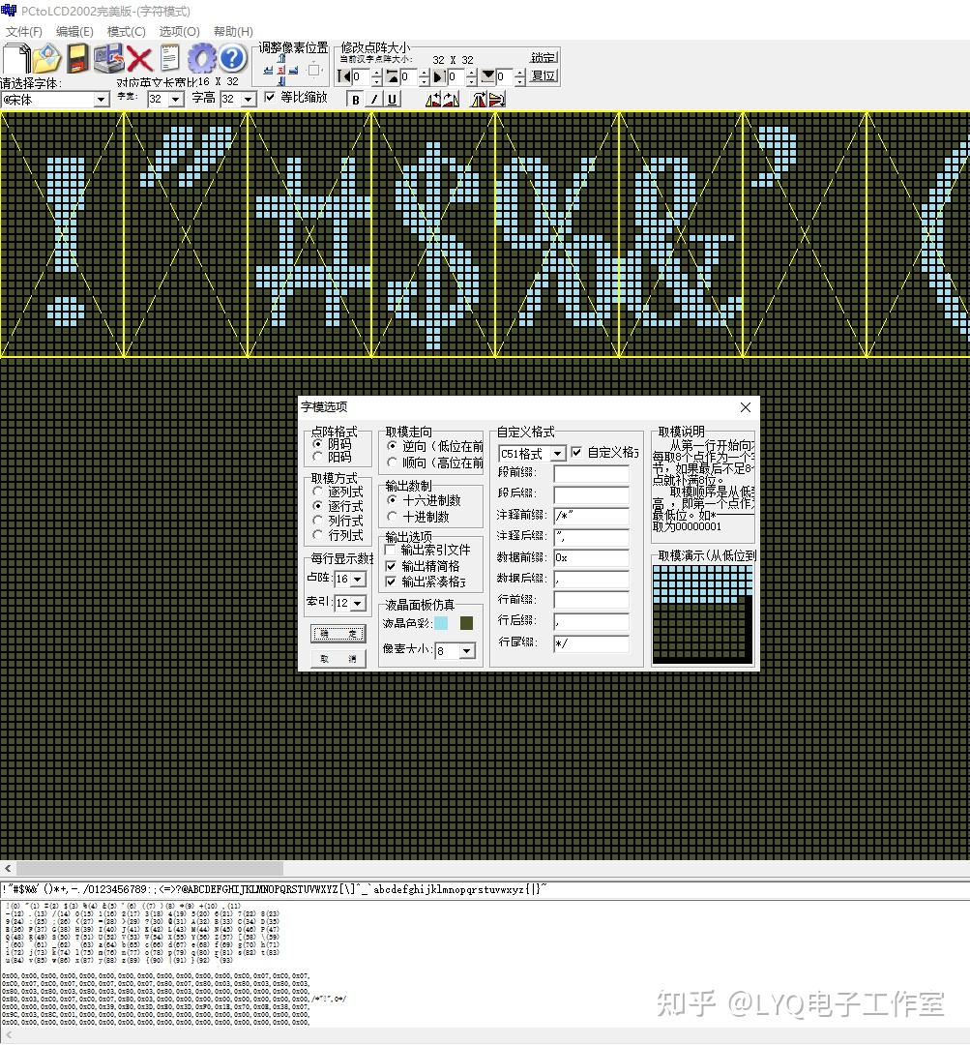
Task: Open the 模式(C) menu
Action: [x=126, y=31]
